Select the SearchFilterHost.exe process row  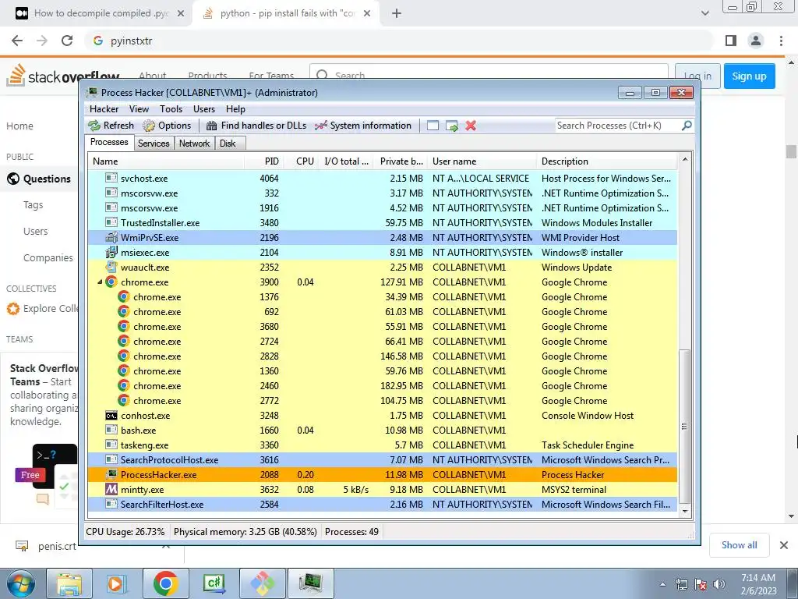tap(383, 505)
